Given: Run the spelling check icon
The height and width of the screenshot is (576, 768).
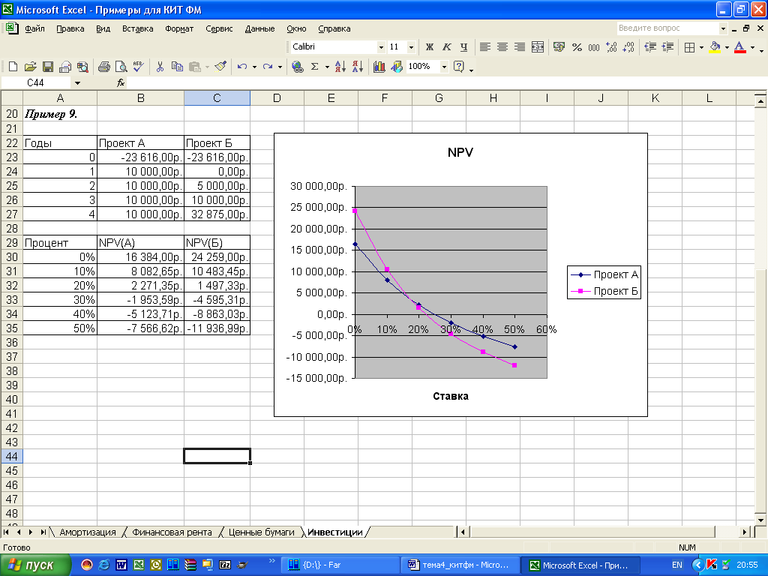Looking at the screenshot, I should [x=139, y=67].
